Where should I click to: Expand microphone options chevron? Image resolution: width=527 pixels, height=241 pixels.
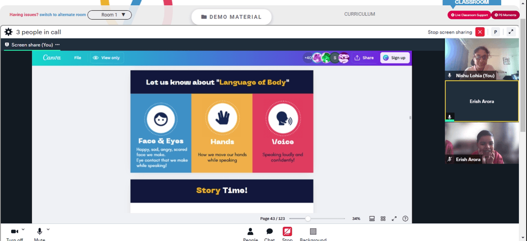coord(48,229)
